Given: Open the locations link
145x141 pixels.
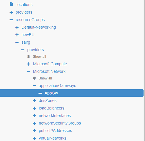Looking at the screenshot, I should pyautogui.click(x=25, y=5).
